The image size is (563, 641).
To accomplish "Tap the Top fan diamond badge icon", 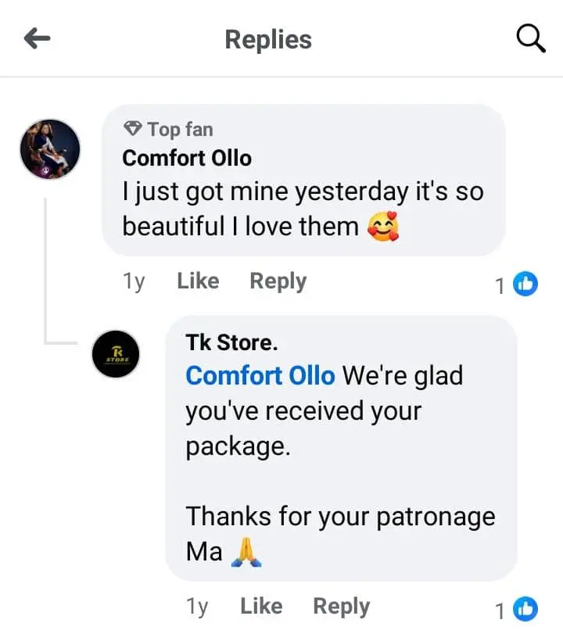I will [x=133, y=129].
